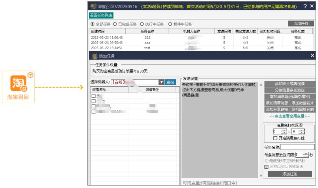318x188 pixels.
Task: Select the 全部任务 radio button
Action: pyautogui.click(x=93, y=24)
